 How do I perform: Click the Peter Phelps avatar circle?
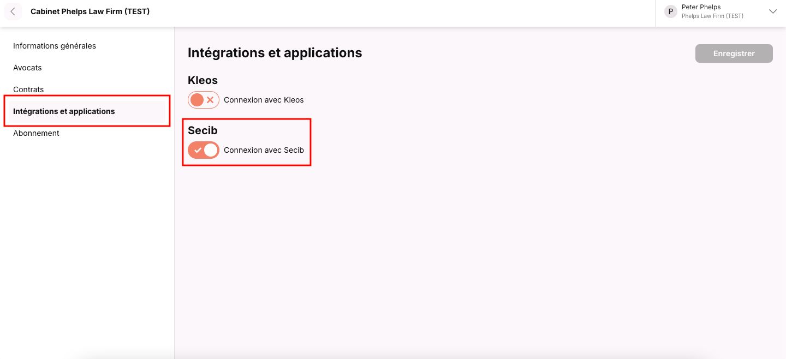(670, 11)
